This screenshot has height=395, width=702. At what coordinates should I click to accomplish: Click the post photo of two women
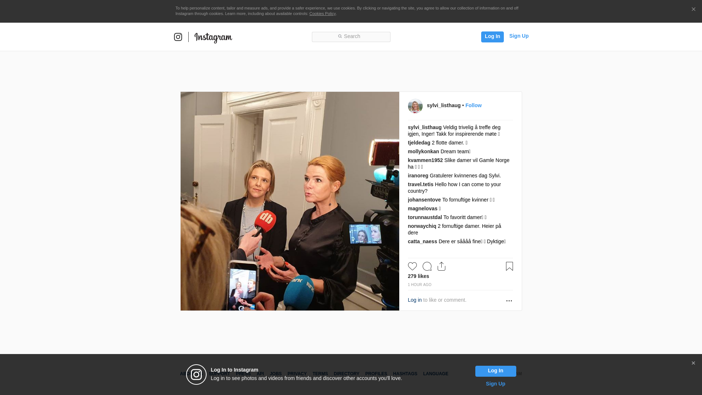[x=290, y=201]
